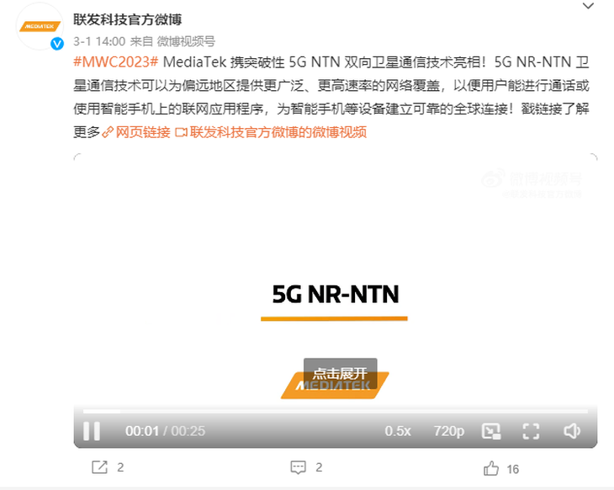Seek along the video progress bar
This screenshot has width=614, height=490.
[x=336, y=411]
